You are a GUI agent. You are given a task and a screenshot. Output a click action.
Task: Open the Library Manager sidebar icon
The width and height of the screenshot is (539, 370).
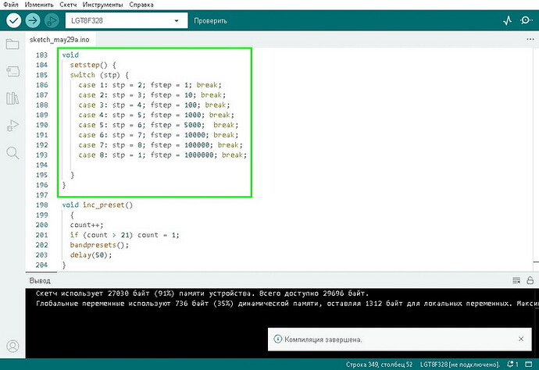pos(12,98)
